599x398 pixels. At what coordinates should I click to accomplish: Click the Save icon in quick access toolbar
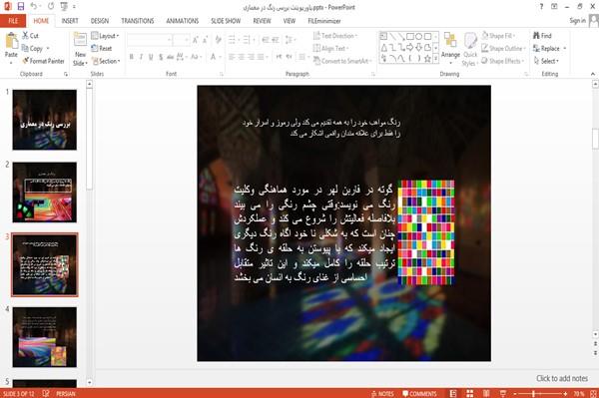pos(21,7)
